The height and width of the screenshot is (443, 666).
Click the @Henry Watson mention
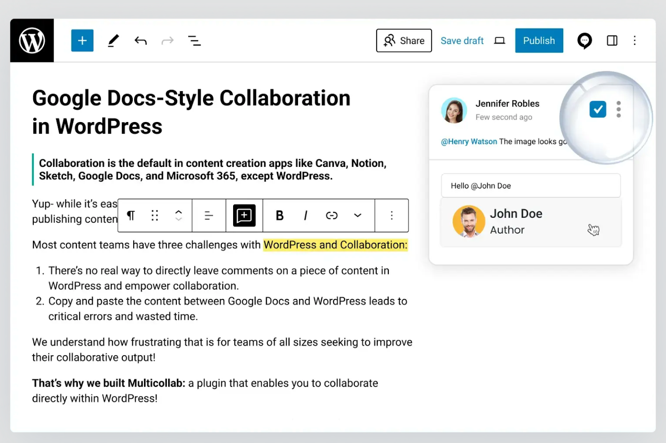(469, 142)
